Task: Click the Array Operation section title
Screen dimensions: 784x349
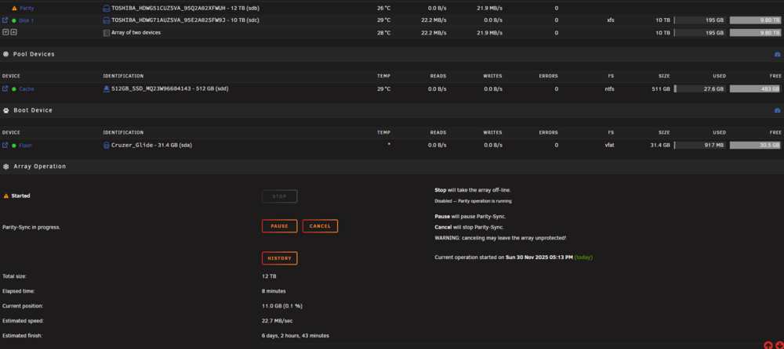Action: (39, 166)
